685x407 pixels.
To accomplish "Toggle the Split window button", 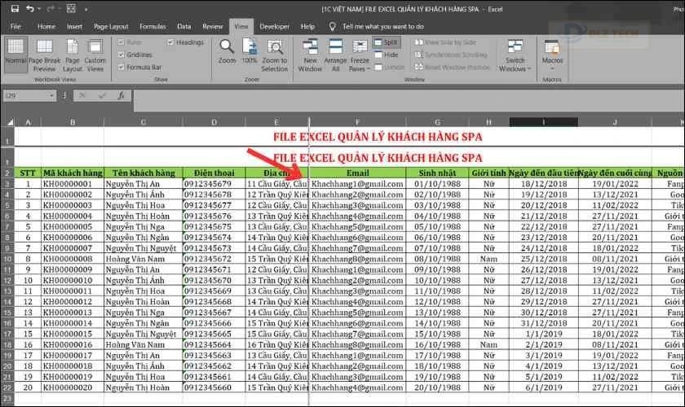I will pos(387,42).
